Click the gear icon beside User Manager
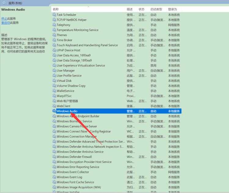 click(54, 70)
